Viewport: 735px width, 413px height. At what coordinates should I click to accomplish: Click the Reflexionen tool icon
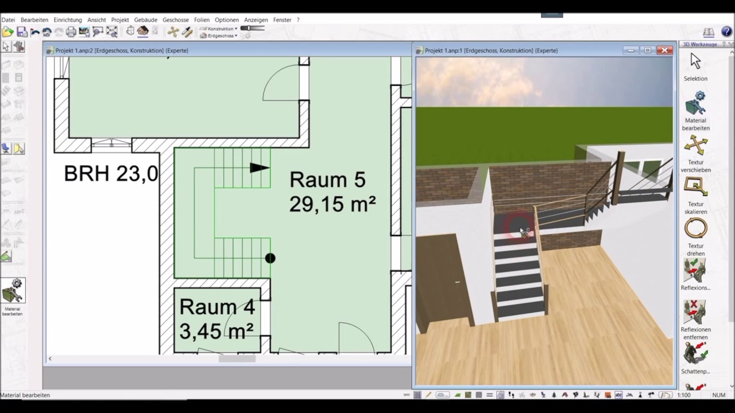pyautogui.click(x=695, y=270)
